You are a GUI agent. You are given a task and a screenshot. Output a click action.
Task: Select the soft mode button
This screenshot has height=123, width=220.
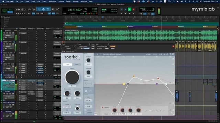coord(68,65)
